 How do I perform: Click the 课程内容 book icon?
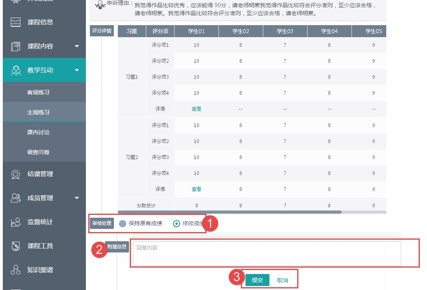coord(16,46)
